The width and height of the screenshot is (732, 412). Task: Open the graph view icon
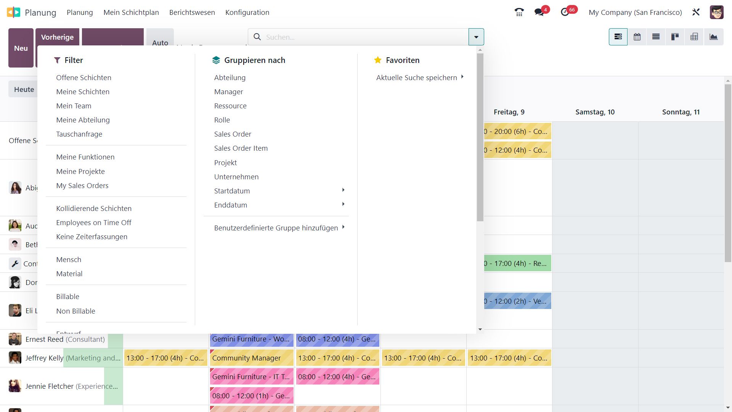tap(713, 37)
